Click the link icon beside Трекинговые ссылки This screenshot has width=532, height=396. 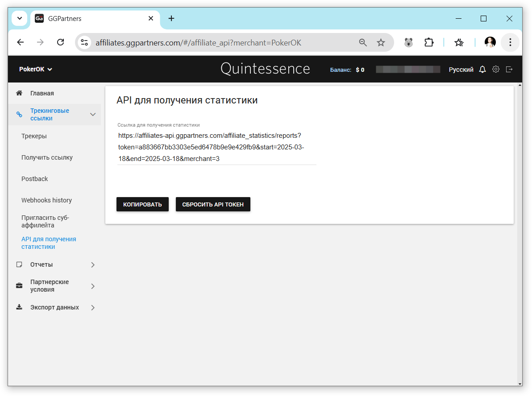coord(19,115)
